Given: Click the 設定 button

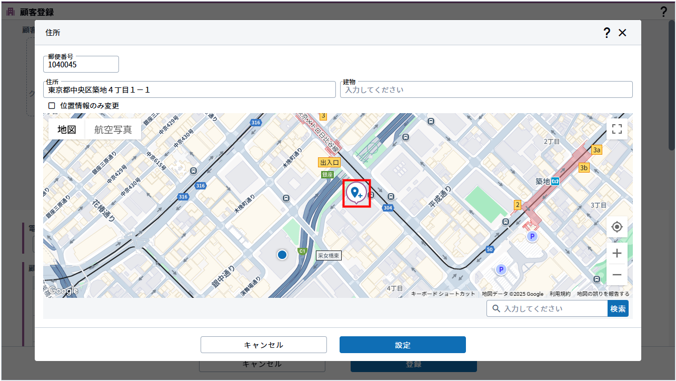Looking at the screenshot, I should [x=403, y=345].
